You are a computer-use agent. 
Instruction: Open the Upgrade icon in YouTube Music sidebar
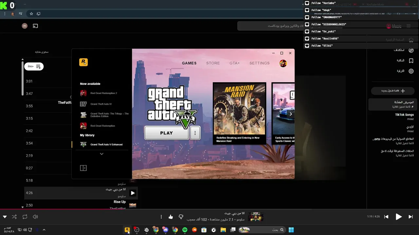pyautogui.click(x=411, y=71)
